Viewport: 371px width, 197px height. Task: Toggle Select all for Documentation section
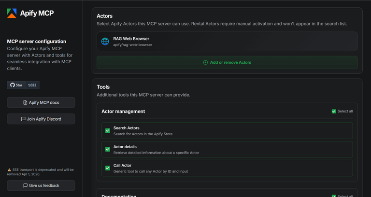334,196
